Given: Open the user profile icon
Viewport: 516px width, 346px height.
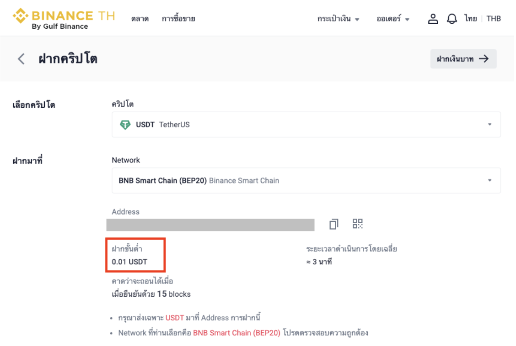Looking at the screenshot, I should click(x=433, y=19).
